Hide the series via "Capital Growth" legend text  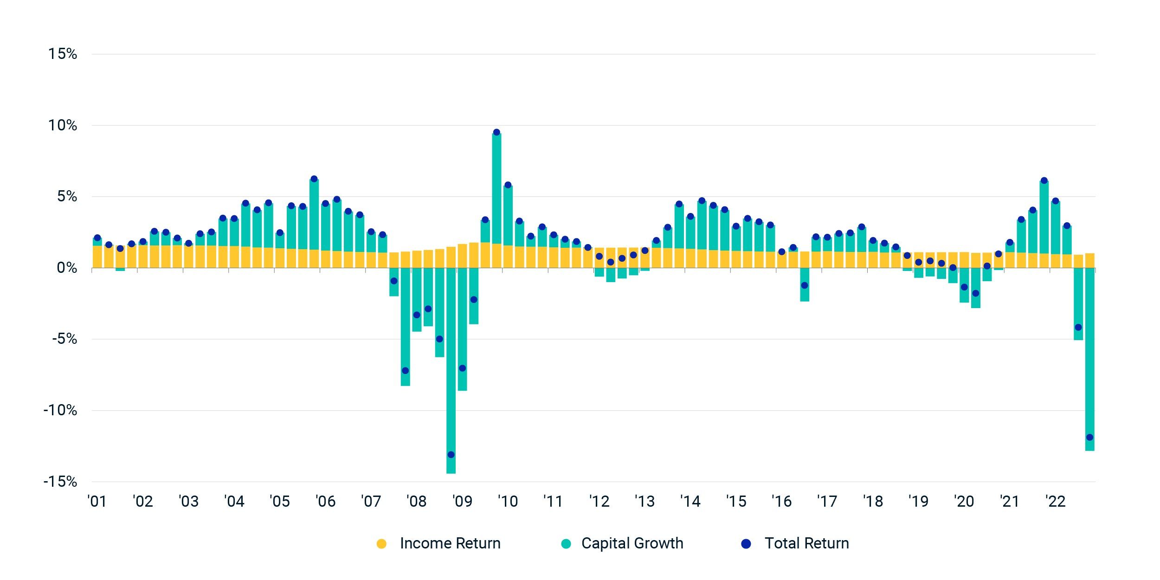click(x=632, y=543)
